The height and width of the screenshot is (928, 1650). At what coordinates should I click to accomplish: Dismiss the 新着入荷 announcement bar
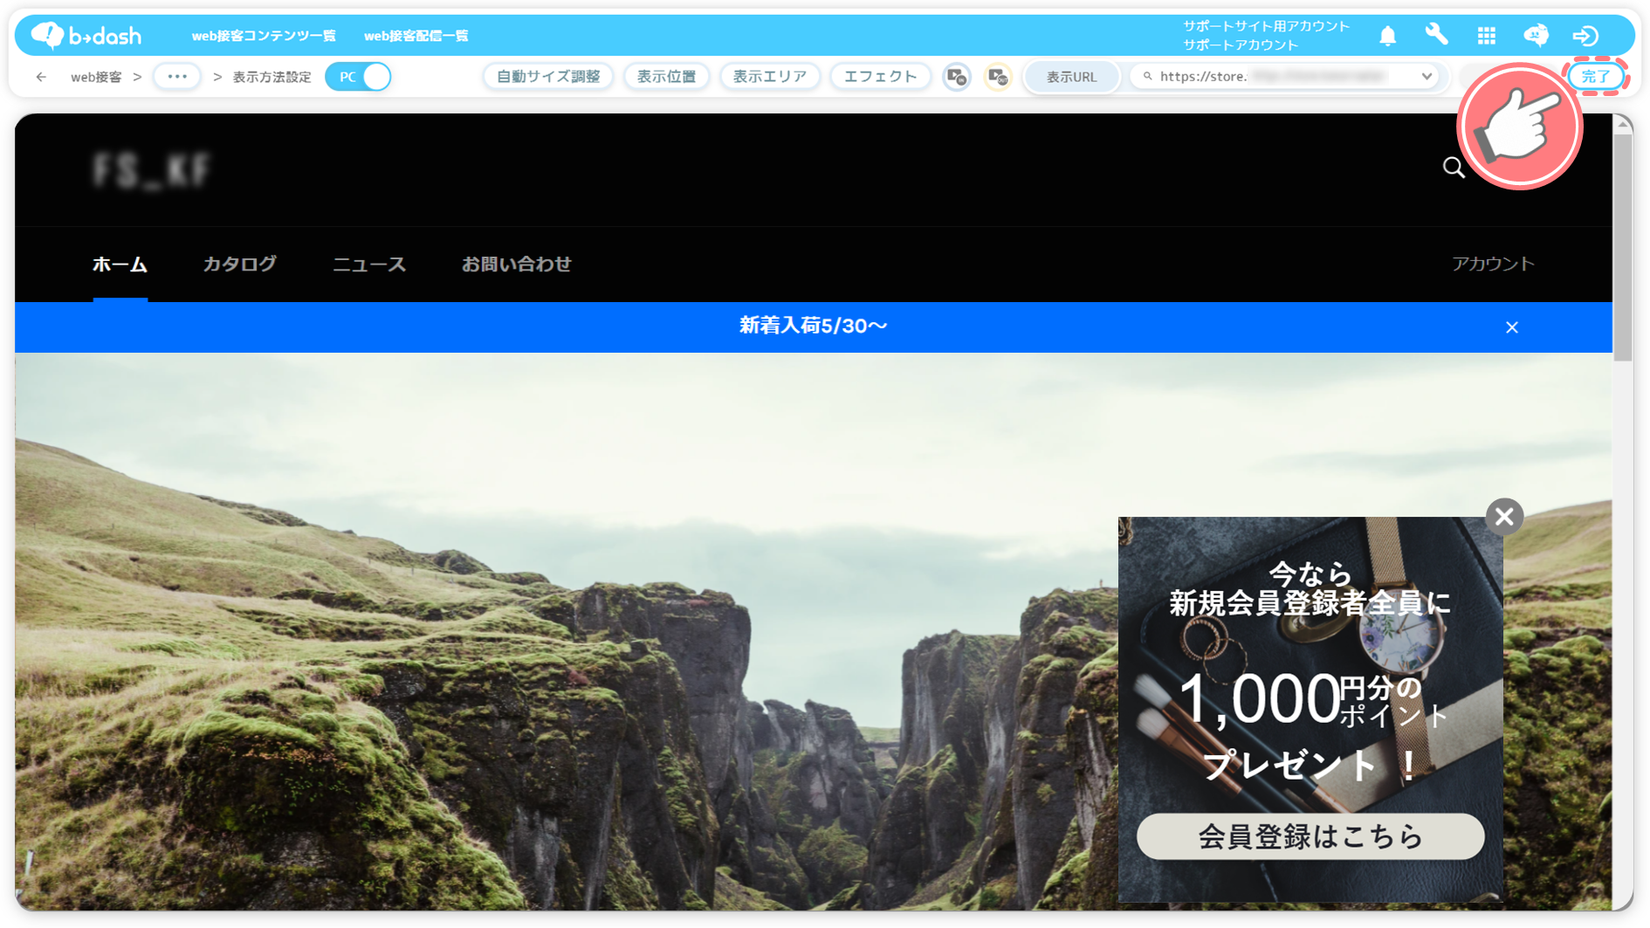point(1512,327)
